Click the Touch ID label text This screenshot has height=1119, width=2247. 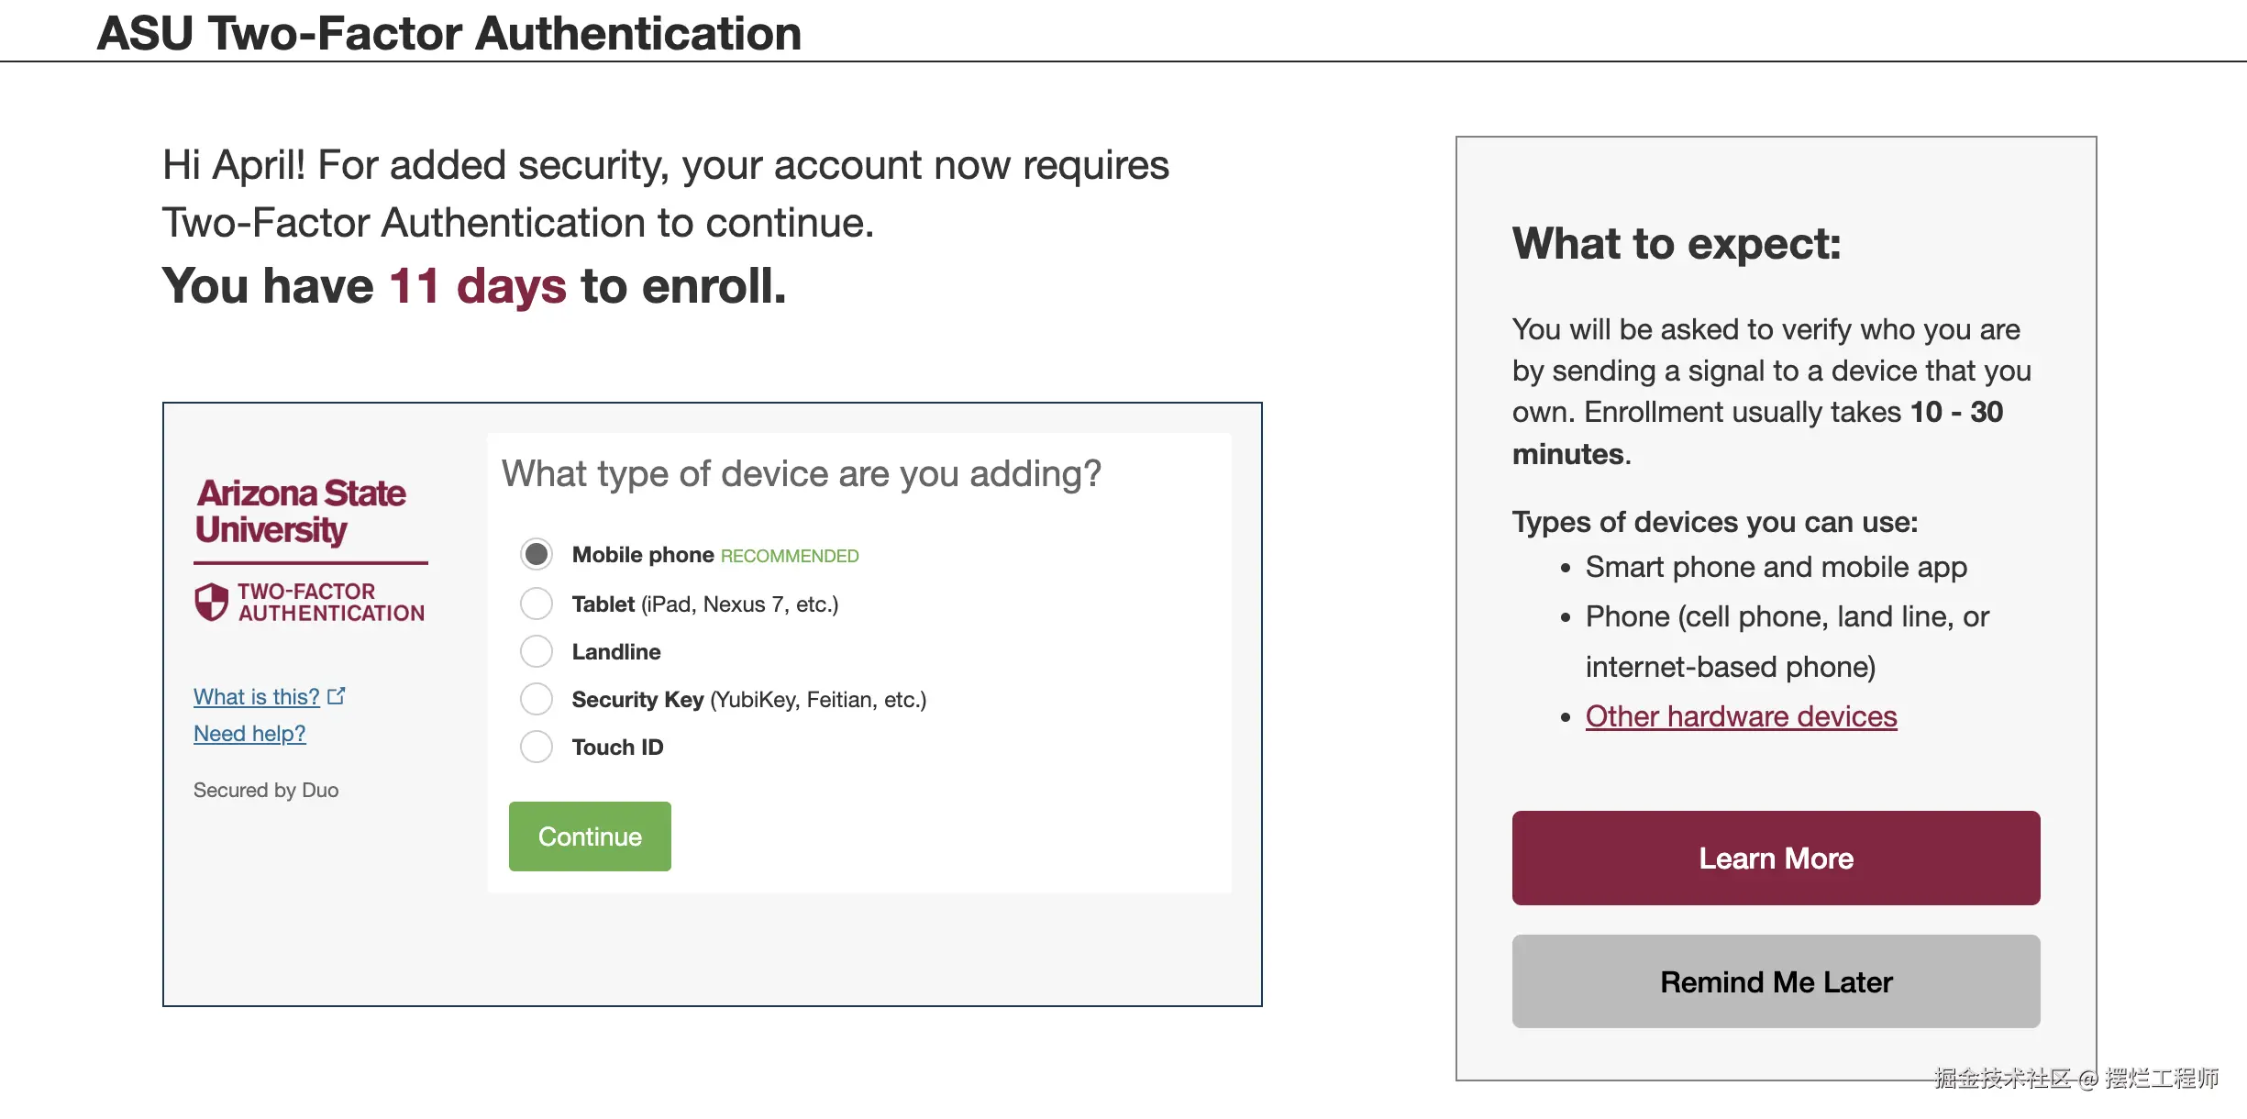[617, 748]
